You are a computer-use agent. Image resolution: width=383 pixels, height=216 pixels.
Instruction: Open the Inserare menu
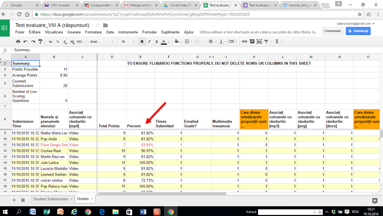[x=74, y=32]
